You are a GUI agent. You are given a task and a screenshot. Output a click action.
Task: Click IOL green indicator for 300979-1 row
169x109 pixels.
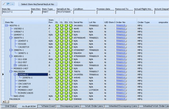[71, 38]
